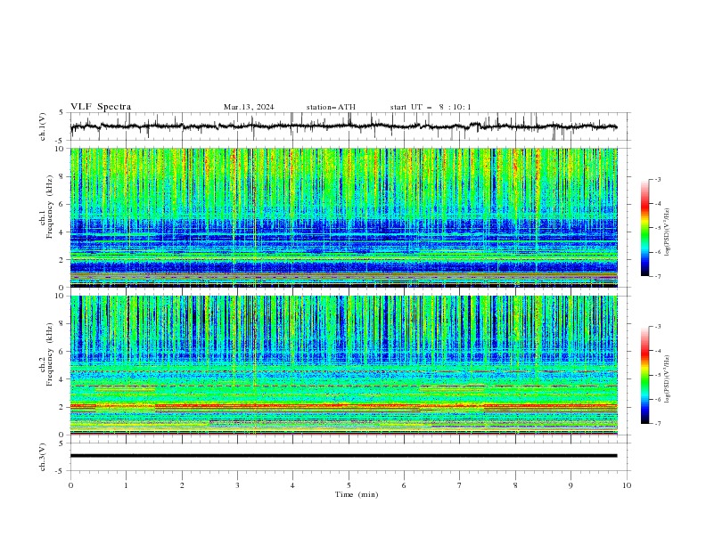Click the upper colorbar next to ch.1

(644, 228)
